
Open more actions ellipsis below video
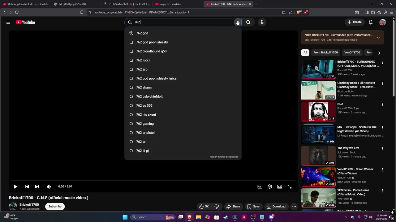(x=294, y=206)
